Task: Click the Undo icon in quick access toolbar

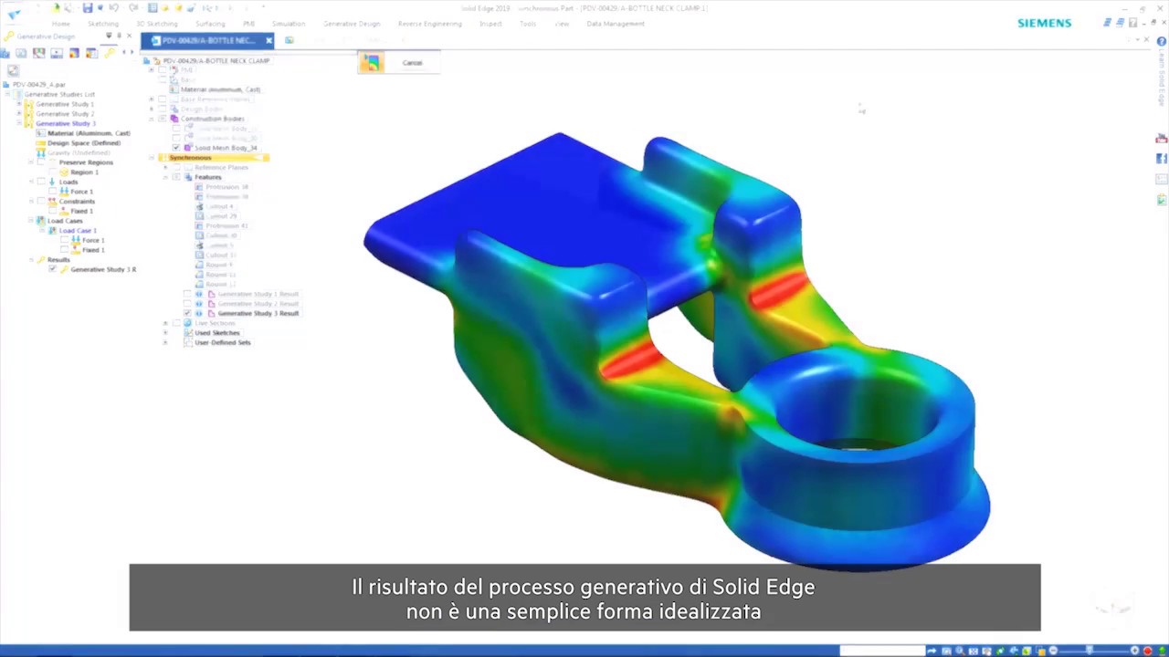Action: tap(114, 8)
